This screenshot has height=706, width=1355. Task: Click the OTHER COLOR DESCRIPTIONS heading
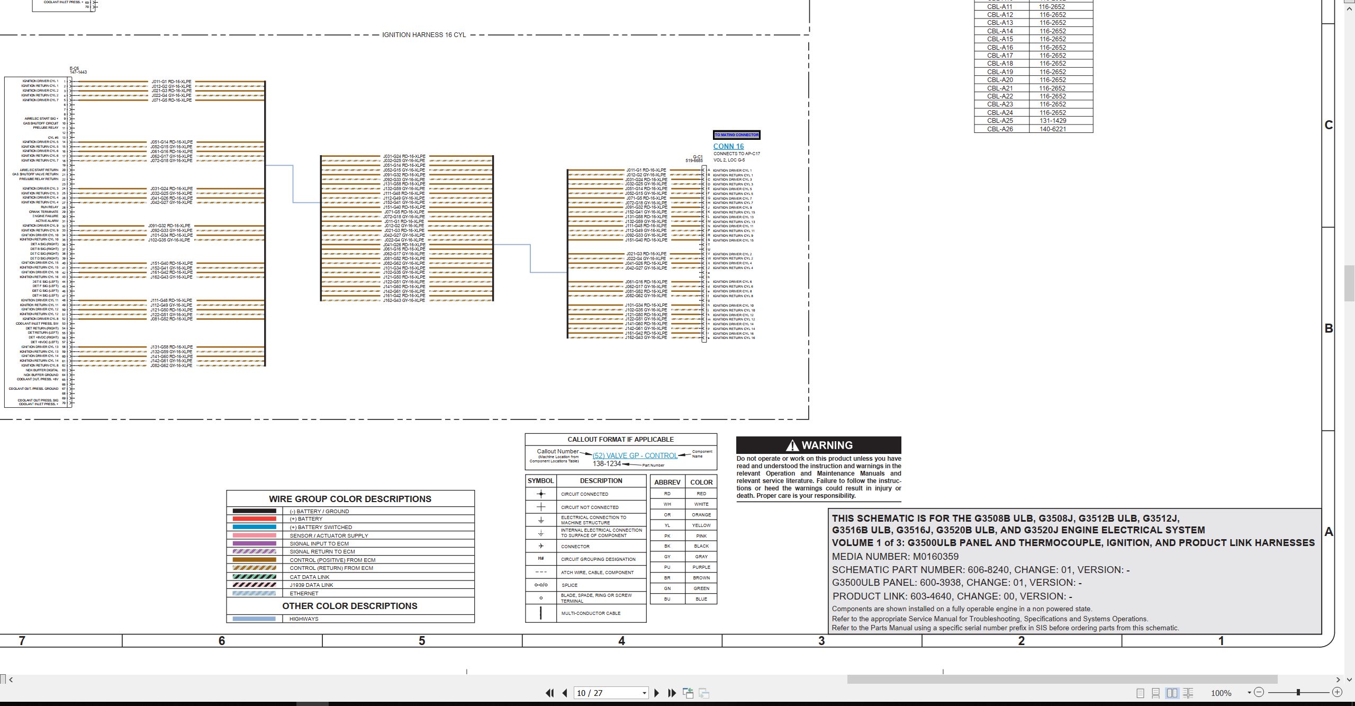coord(350,606)
